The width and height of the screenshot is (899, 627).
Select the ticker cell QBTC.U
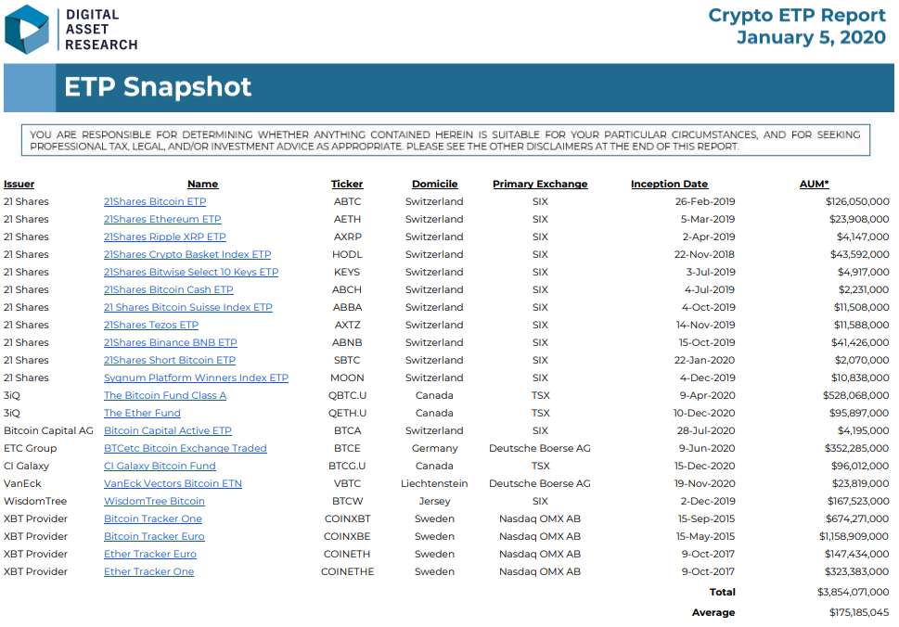(x=347, y=395)
